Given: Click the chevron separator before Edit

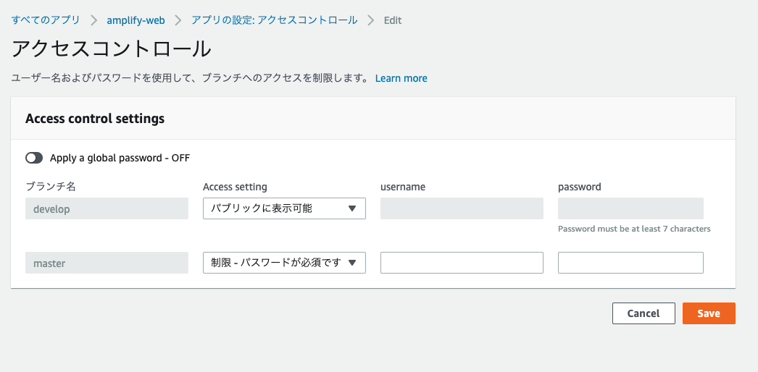Looking at the screenshot, I should tap(371, 20).
